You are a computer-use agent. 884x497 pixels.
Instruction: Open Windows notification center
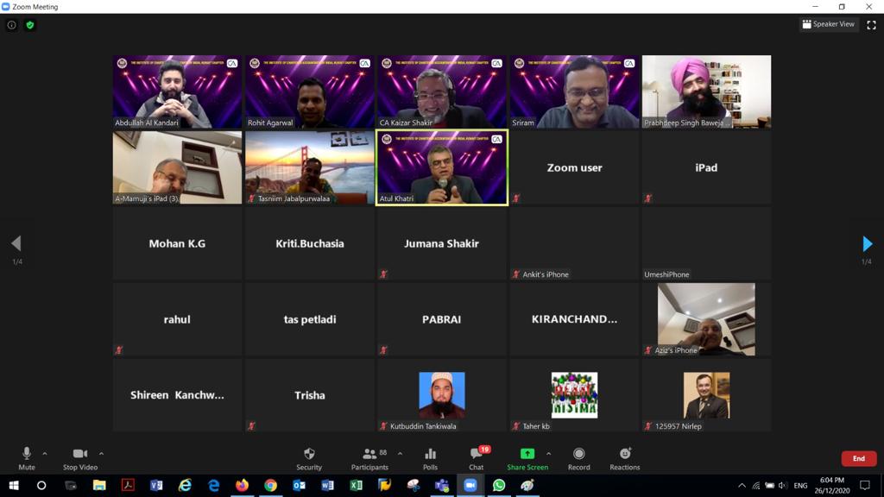865,485
